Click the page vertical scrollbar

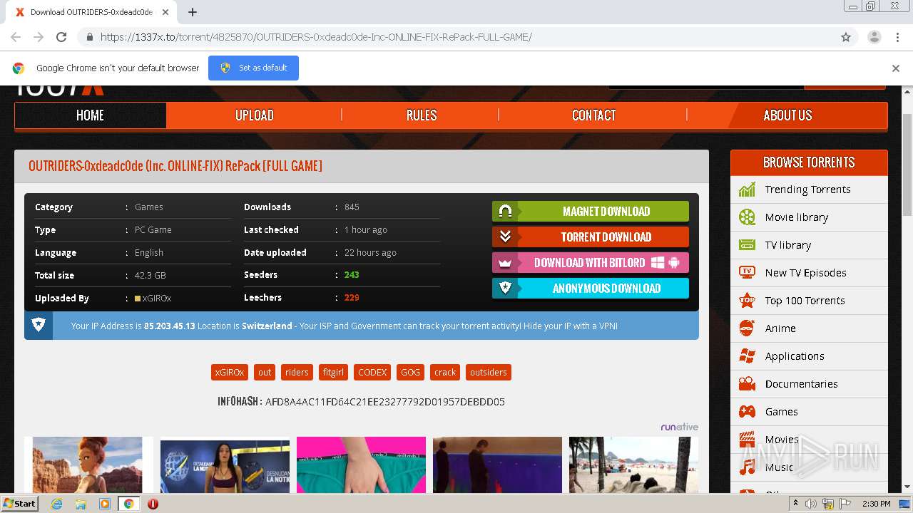pos(907,164)
